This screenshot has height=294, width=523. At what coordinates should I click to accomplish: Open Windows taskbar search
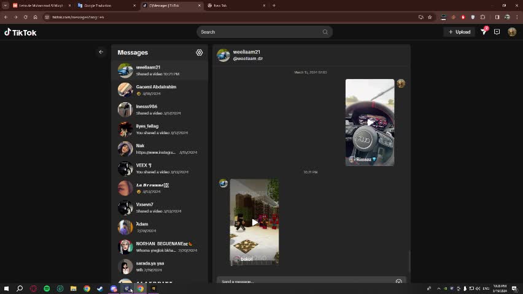tap(20, 288)
